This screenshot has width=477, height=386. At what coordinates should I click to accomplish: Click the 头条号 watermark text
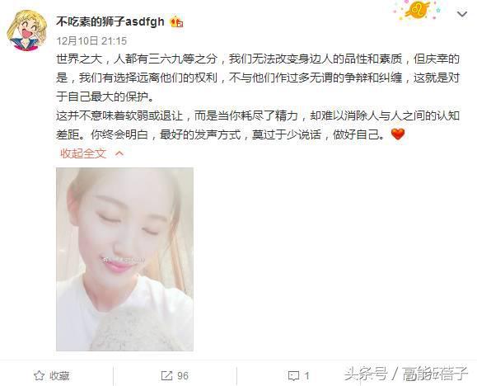point(366,373)
